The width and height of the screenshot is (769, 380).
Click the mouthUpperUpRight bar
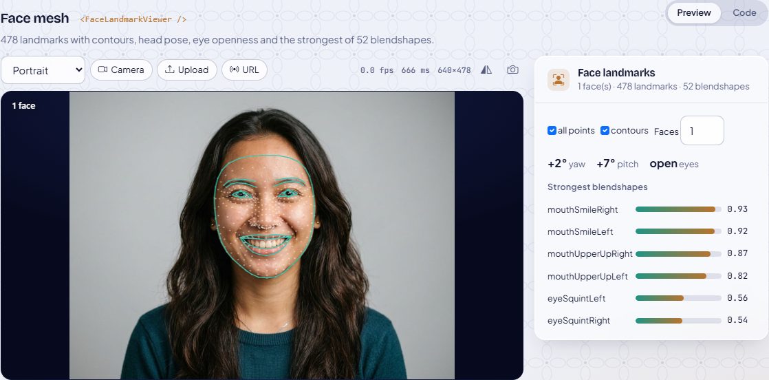678,254
